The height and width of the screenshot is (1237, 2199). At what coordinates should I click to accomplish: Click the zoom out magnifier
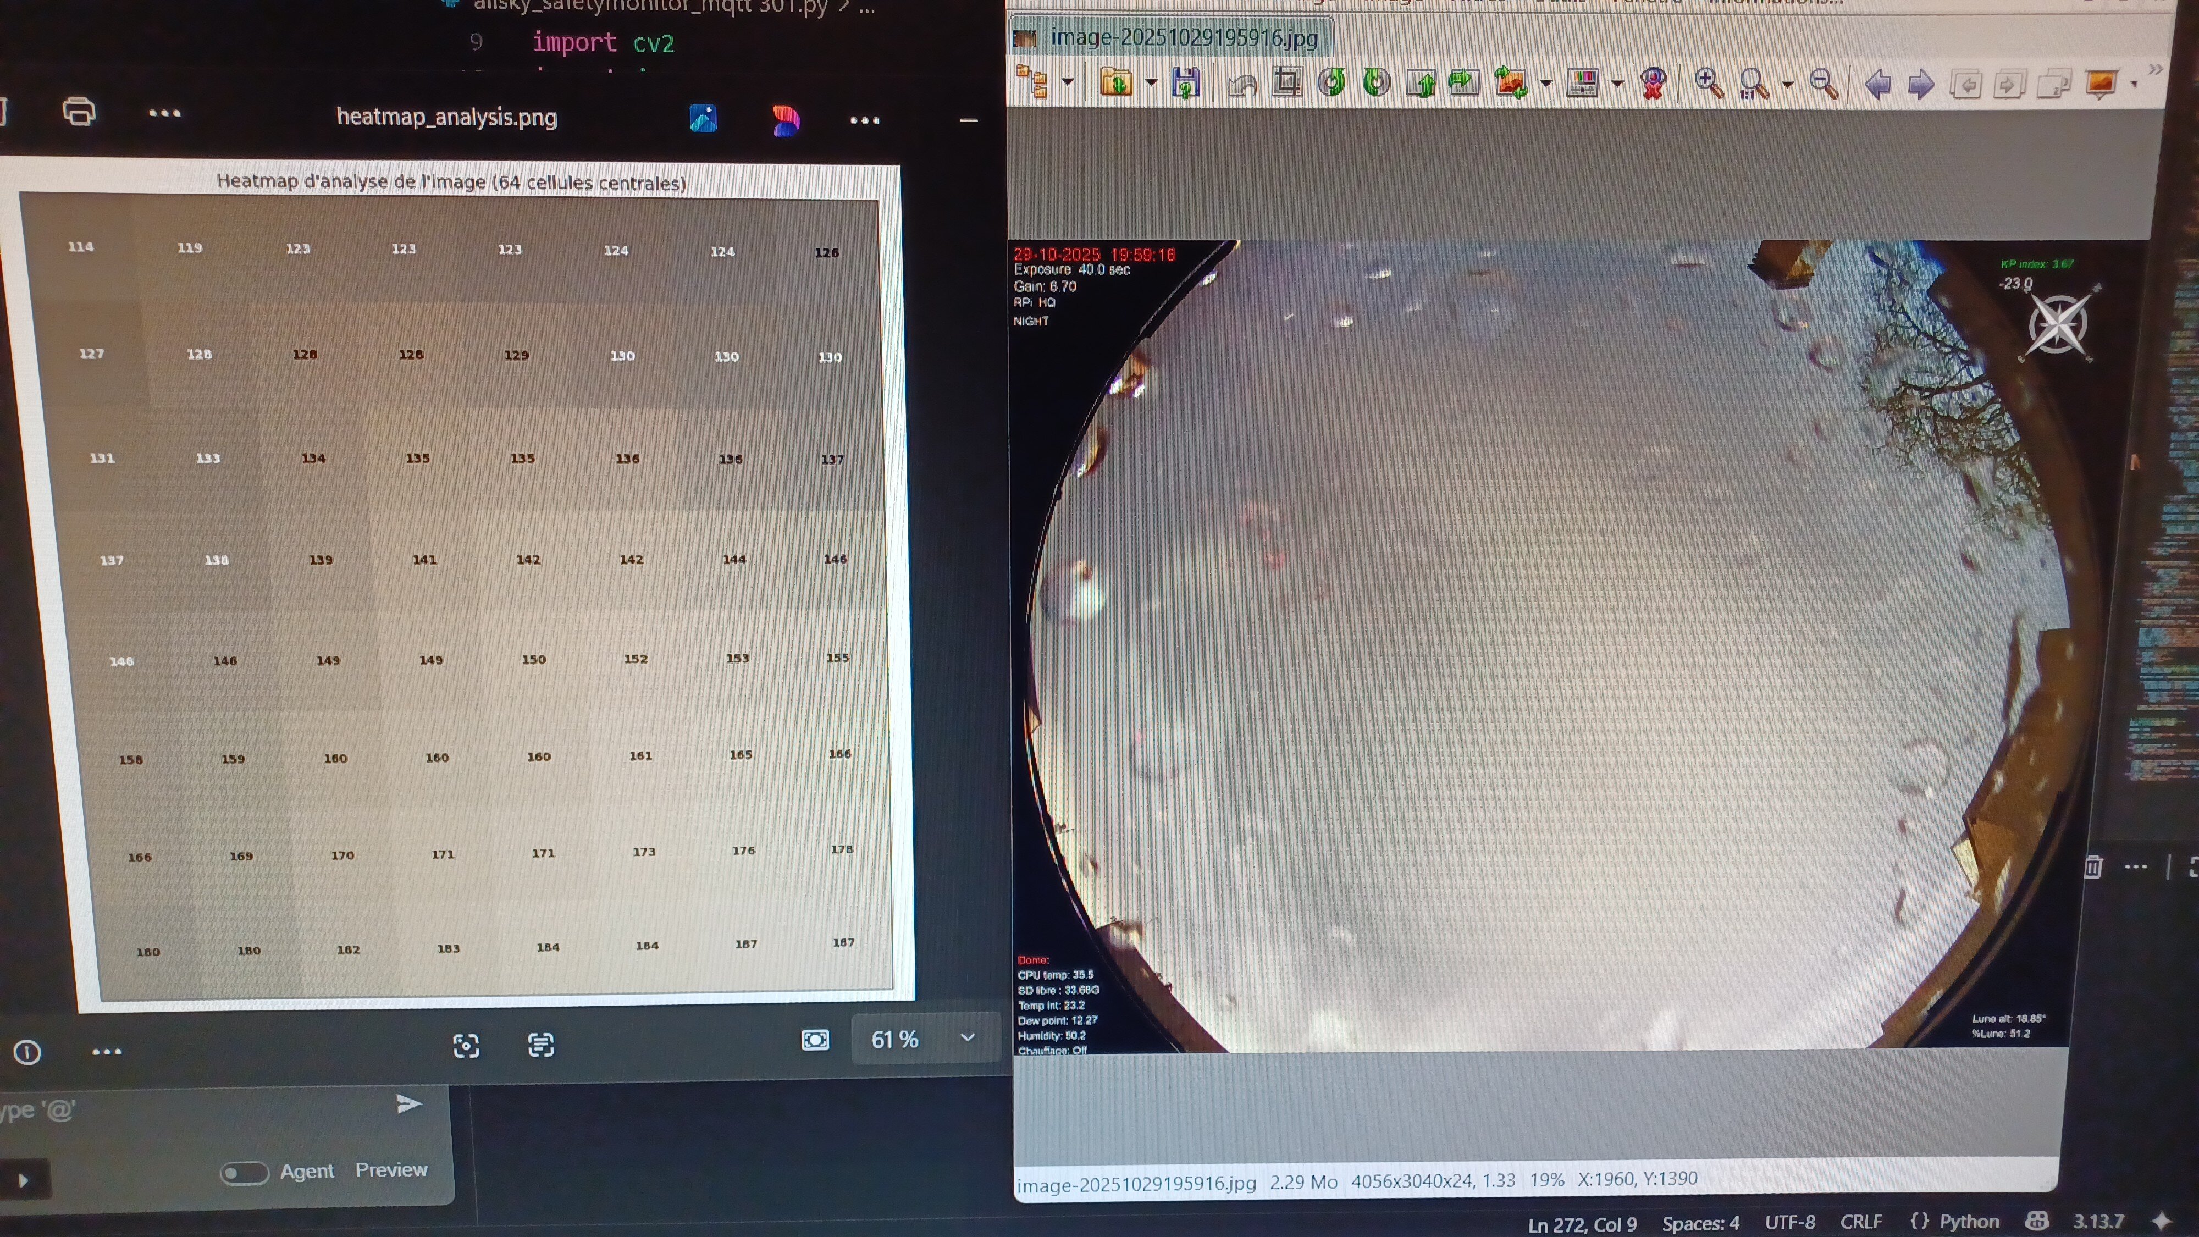[1824, 84]
